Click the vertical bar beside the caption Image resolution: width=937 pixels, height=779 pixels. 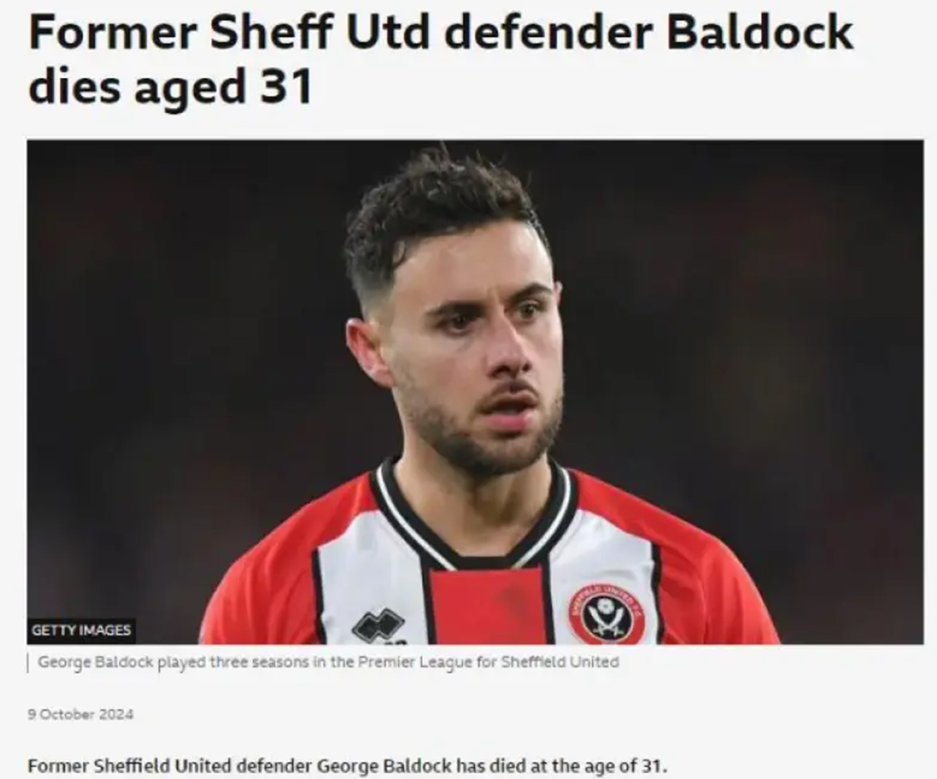(28, 663)
